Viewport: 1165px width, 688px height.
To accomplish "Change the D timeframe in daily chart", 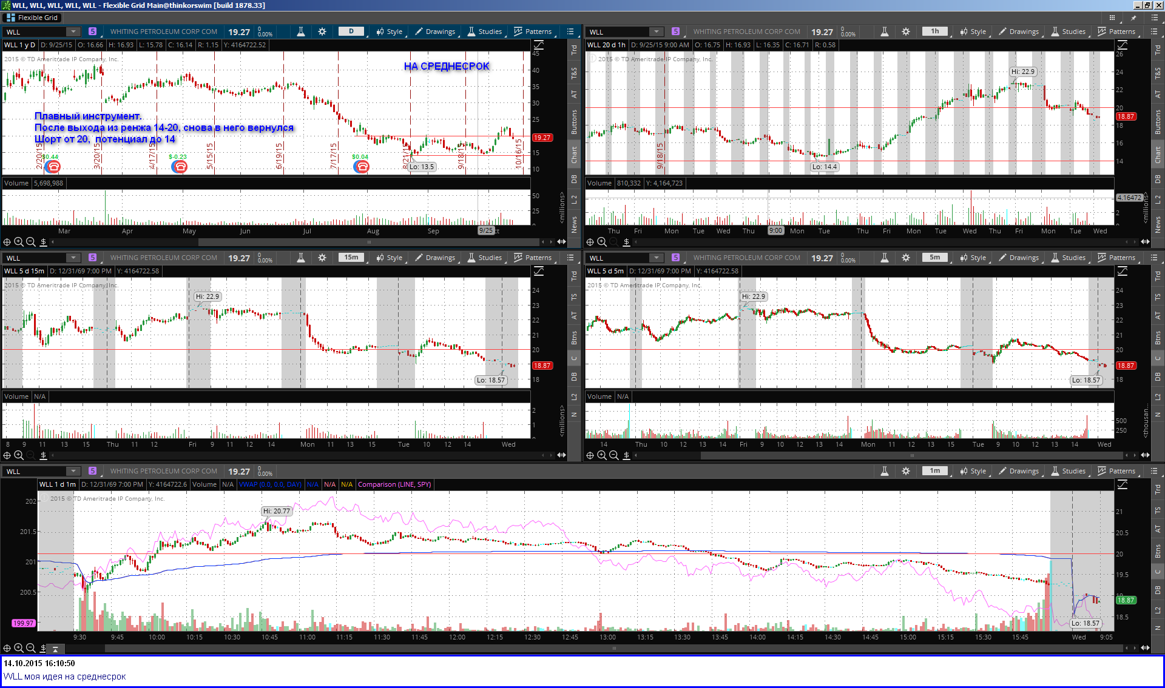I will (351, 32).
